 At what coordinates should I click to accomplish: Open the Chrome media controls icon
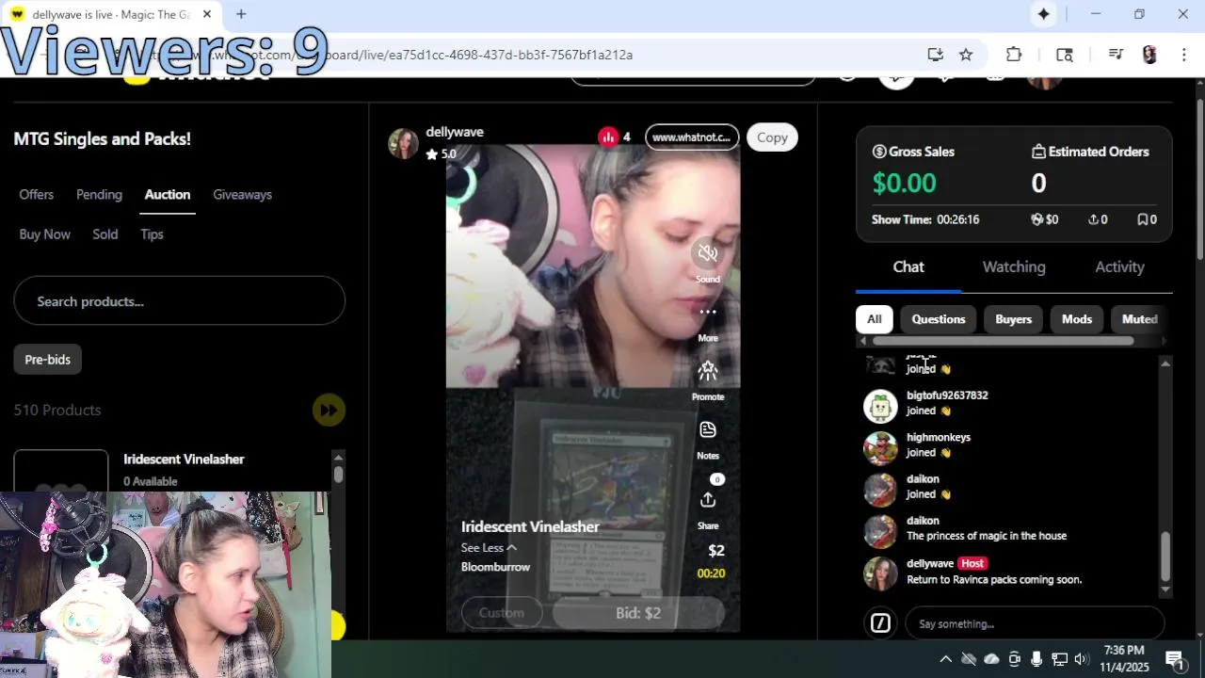1116,55
